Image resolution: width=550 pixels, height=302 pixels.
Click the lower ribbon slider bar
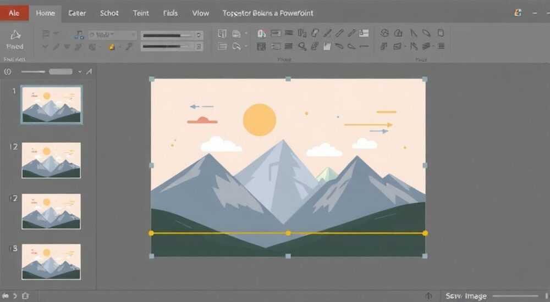pyautogui.click(x=168, y=47)
